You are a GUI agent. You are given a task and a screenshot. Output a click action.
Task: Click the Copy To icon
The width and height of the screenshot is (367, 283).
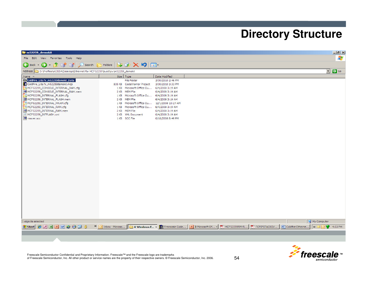[x=128, y=65]
